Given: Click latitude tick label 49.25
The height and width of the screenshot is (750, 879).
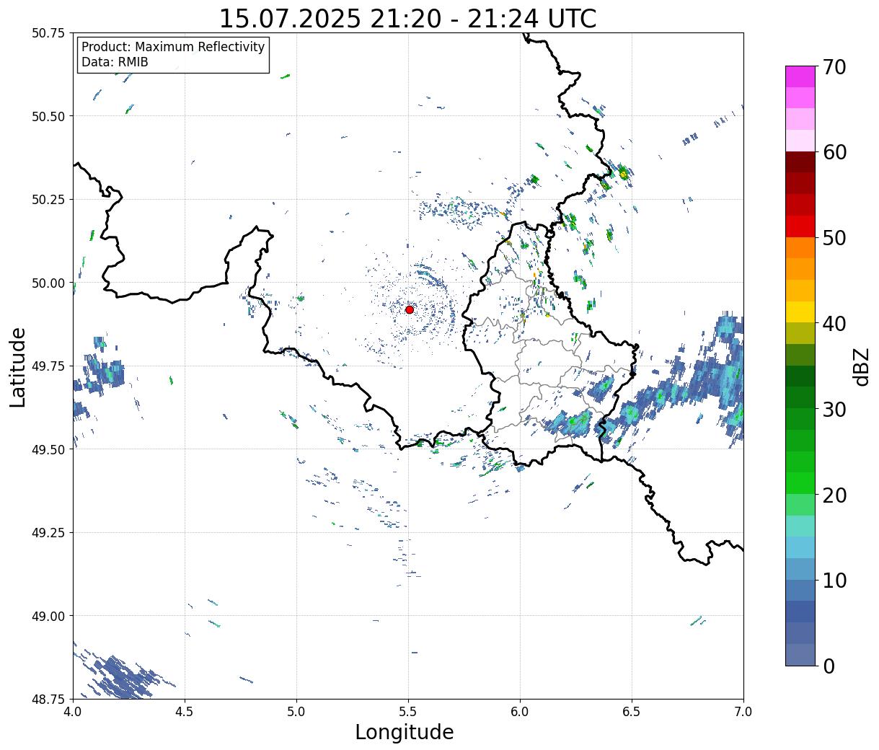Looking at the screenshot, I should (x=48, y=533).
